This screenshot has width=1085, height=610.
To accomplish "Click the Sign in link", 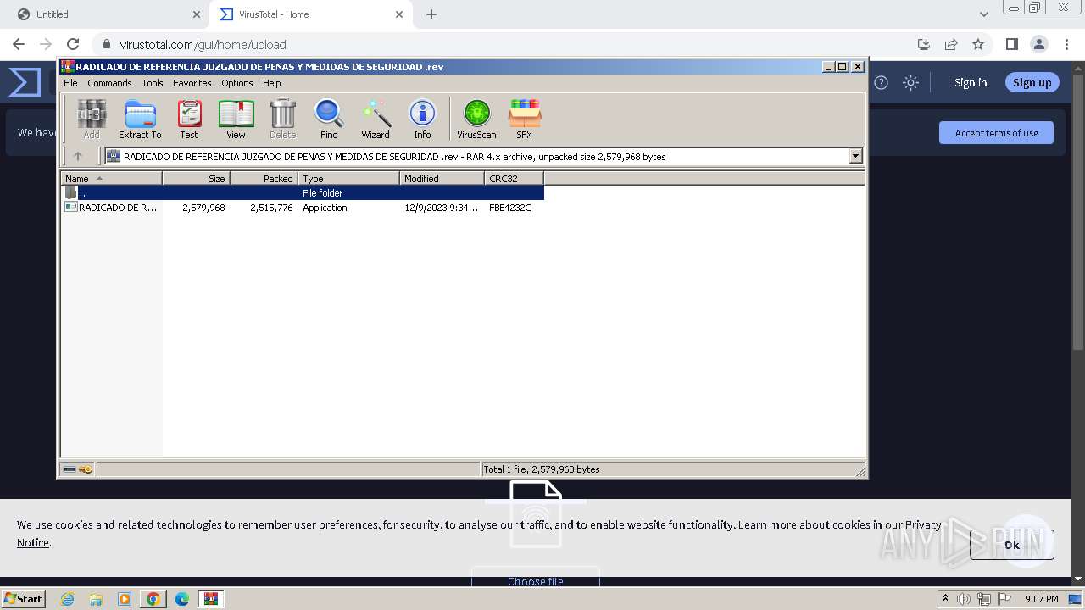I will [971, 82].
